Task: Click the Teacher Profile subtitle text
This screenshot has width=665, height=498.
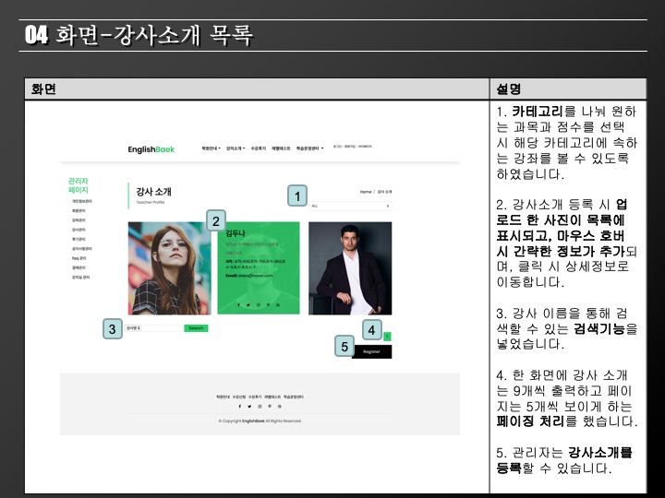Action: pos(151,202)
